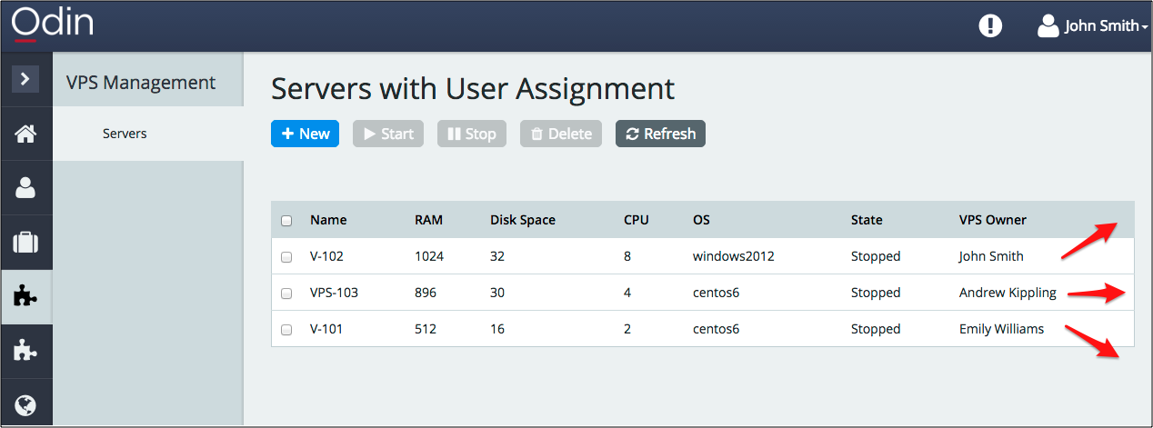The image size is (1153, 428).
Task: Select the highlighted puzzle piece sidebar icon
Action: (x=25, y=297)
